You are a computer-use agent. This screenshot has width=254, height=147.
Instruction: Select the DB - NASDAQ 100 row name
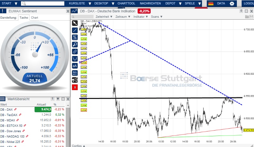[12, 136]
